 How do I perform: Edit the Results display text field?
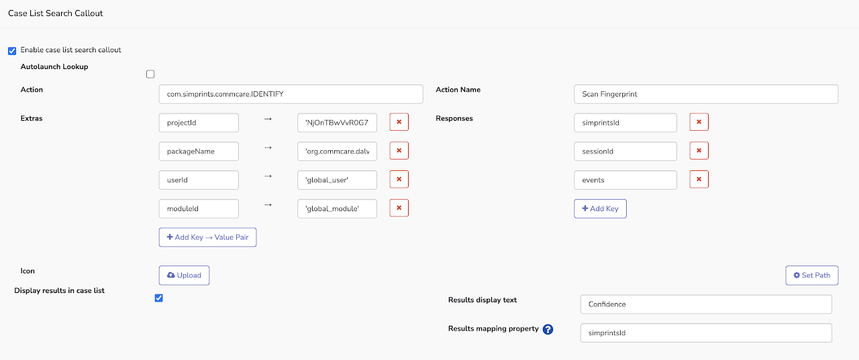click(x=705, y=304)
